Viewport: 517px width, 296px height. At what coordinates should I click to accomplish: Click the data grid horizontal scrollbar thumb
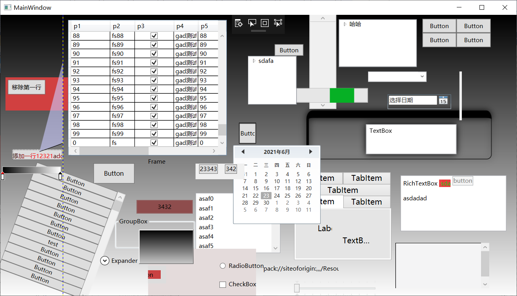pos(114,151)
